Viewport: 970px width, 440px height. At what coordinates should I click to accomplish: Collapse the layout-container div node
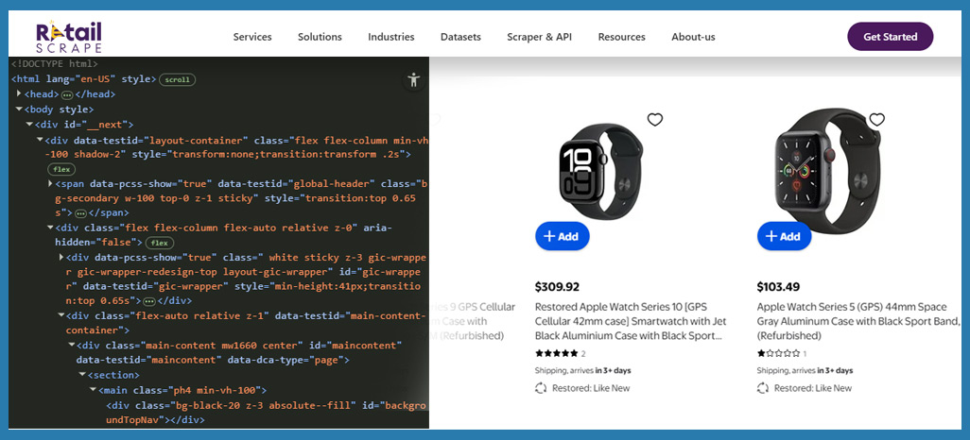coord(40,140)
